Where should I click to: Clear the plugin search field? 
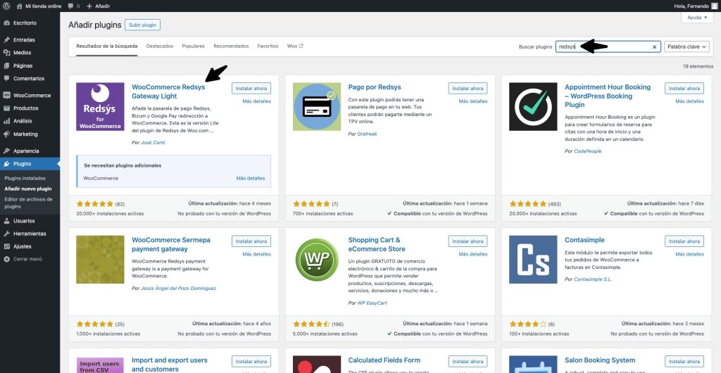(x=654, y=47)
